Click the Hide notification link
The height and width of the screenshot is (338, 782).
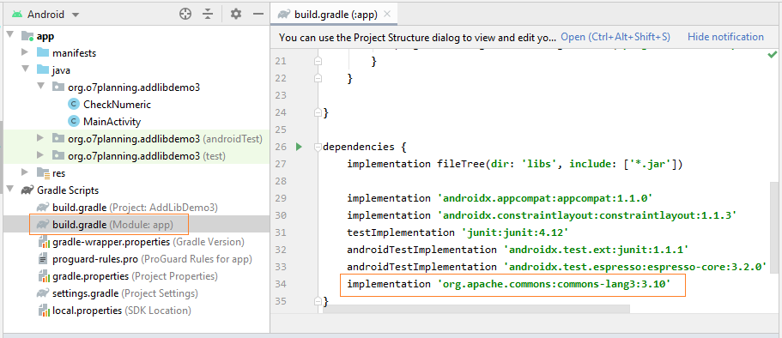click(725, 37)
